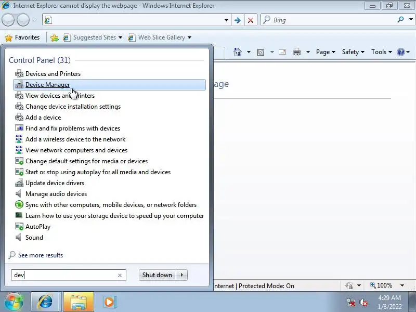Click the zoom level 100% button
The width and height of the screenshot is (416, 312).
coord(381,285)
